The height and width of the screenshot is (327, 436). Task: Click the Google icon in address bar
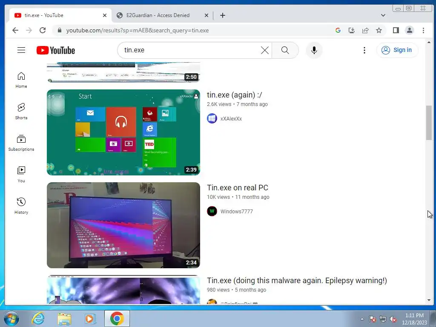pos(338,30)
